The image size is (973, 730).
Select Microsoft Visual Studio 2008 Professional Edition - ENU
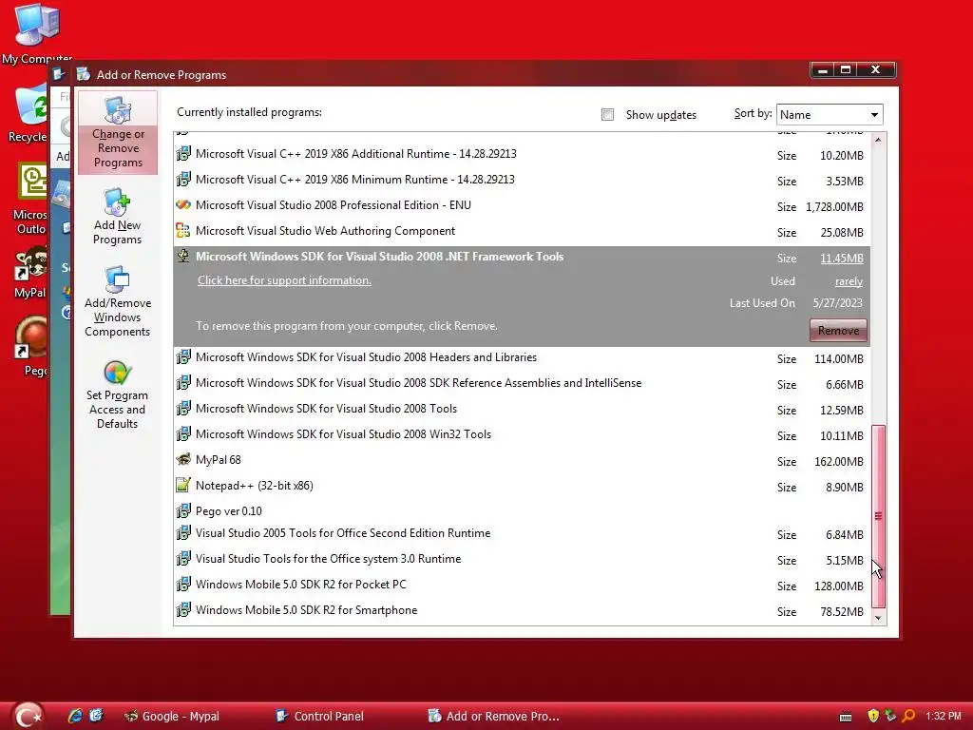tap(334, 205)
